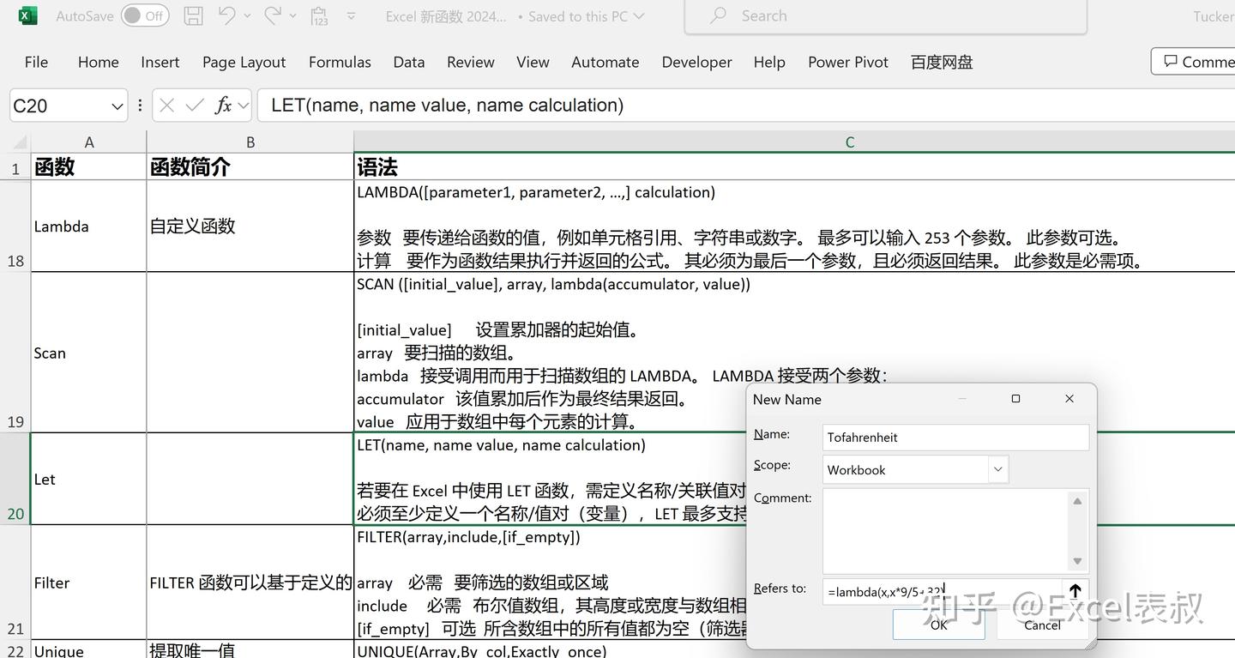
Task: Switch to the Formulas ribbon tab
Action: (x=340, y=62)
